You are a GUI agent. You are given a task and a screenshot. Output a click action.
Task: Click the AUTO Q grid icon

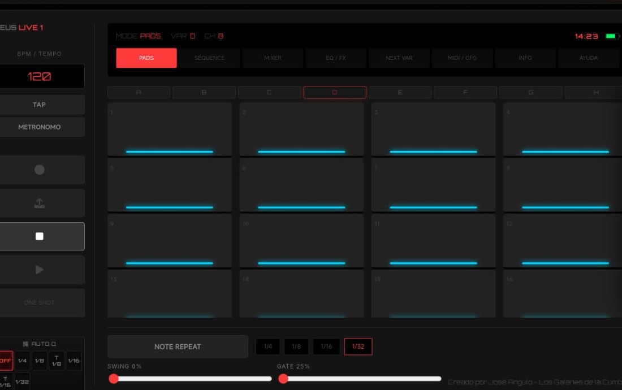pos(25,344)
